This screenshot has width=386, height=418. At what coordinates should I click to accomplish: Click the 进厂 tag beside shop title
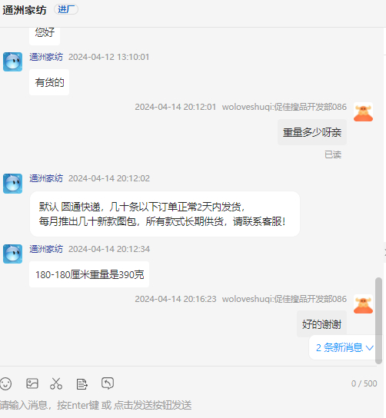click(x=66, y=9)
